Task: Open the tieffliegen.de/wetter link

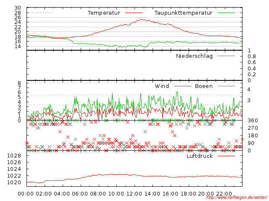Action: point(237,197)
